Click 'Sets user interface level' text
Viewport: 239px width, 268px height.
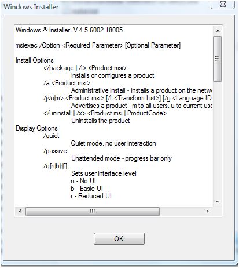tap(104, 173)
